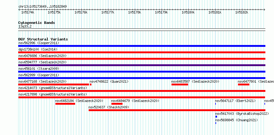Screen dimensions: 274x135
Task: Click the red bar under dgv1738n100
Action: [142, 52]
